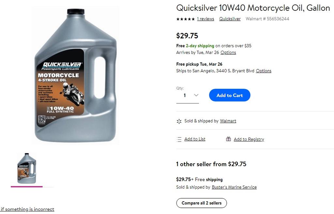The image size is (334, 214).
Task: Open the pickup Options link by Bryant Blvd
Action: click(264, 71)
